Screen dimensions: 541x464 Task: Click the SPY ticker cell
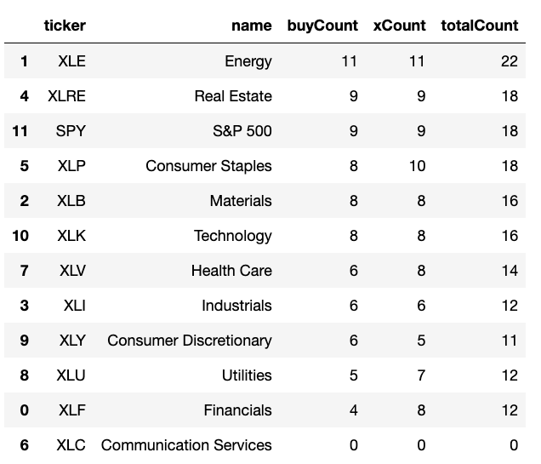click(71, 131)
